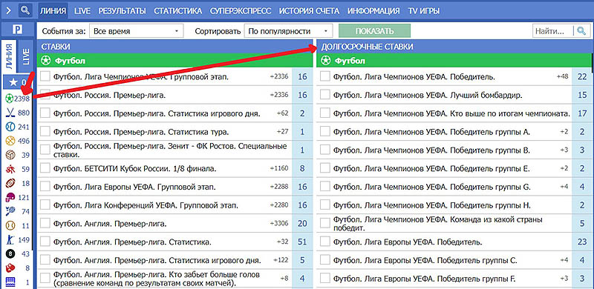The image size is (594, 289).
Task: Expand sidebar with the top-left chevron
Action: pos(8,10)
